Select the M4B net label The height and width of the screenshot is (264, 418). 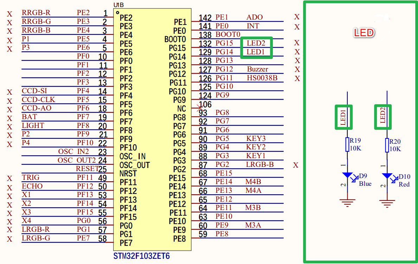pos(253,182)
